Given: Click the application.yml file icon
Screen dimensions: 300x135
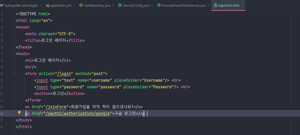Looking at the screenshot, I should pos(47,5).
